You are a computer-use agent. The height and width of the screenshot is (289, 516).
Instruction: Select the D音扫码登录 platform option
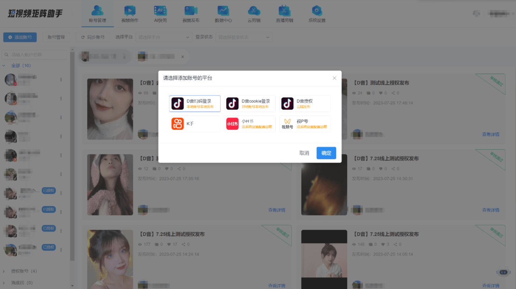click(x=195, y=103)
